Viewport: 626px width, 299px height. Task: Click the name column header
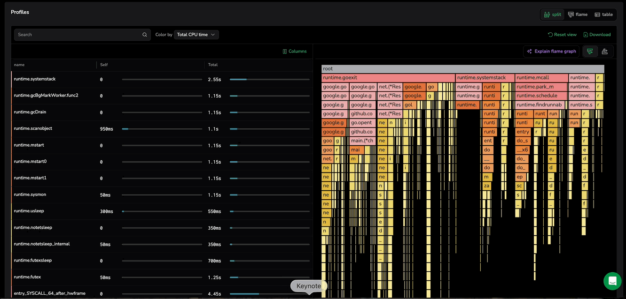point(19,65)
